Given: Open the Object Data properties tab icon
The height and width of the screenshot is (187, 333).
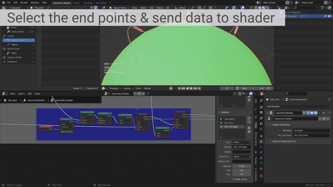Looking at the screenshot, I should (261, 164).
